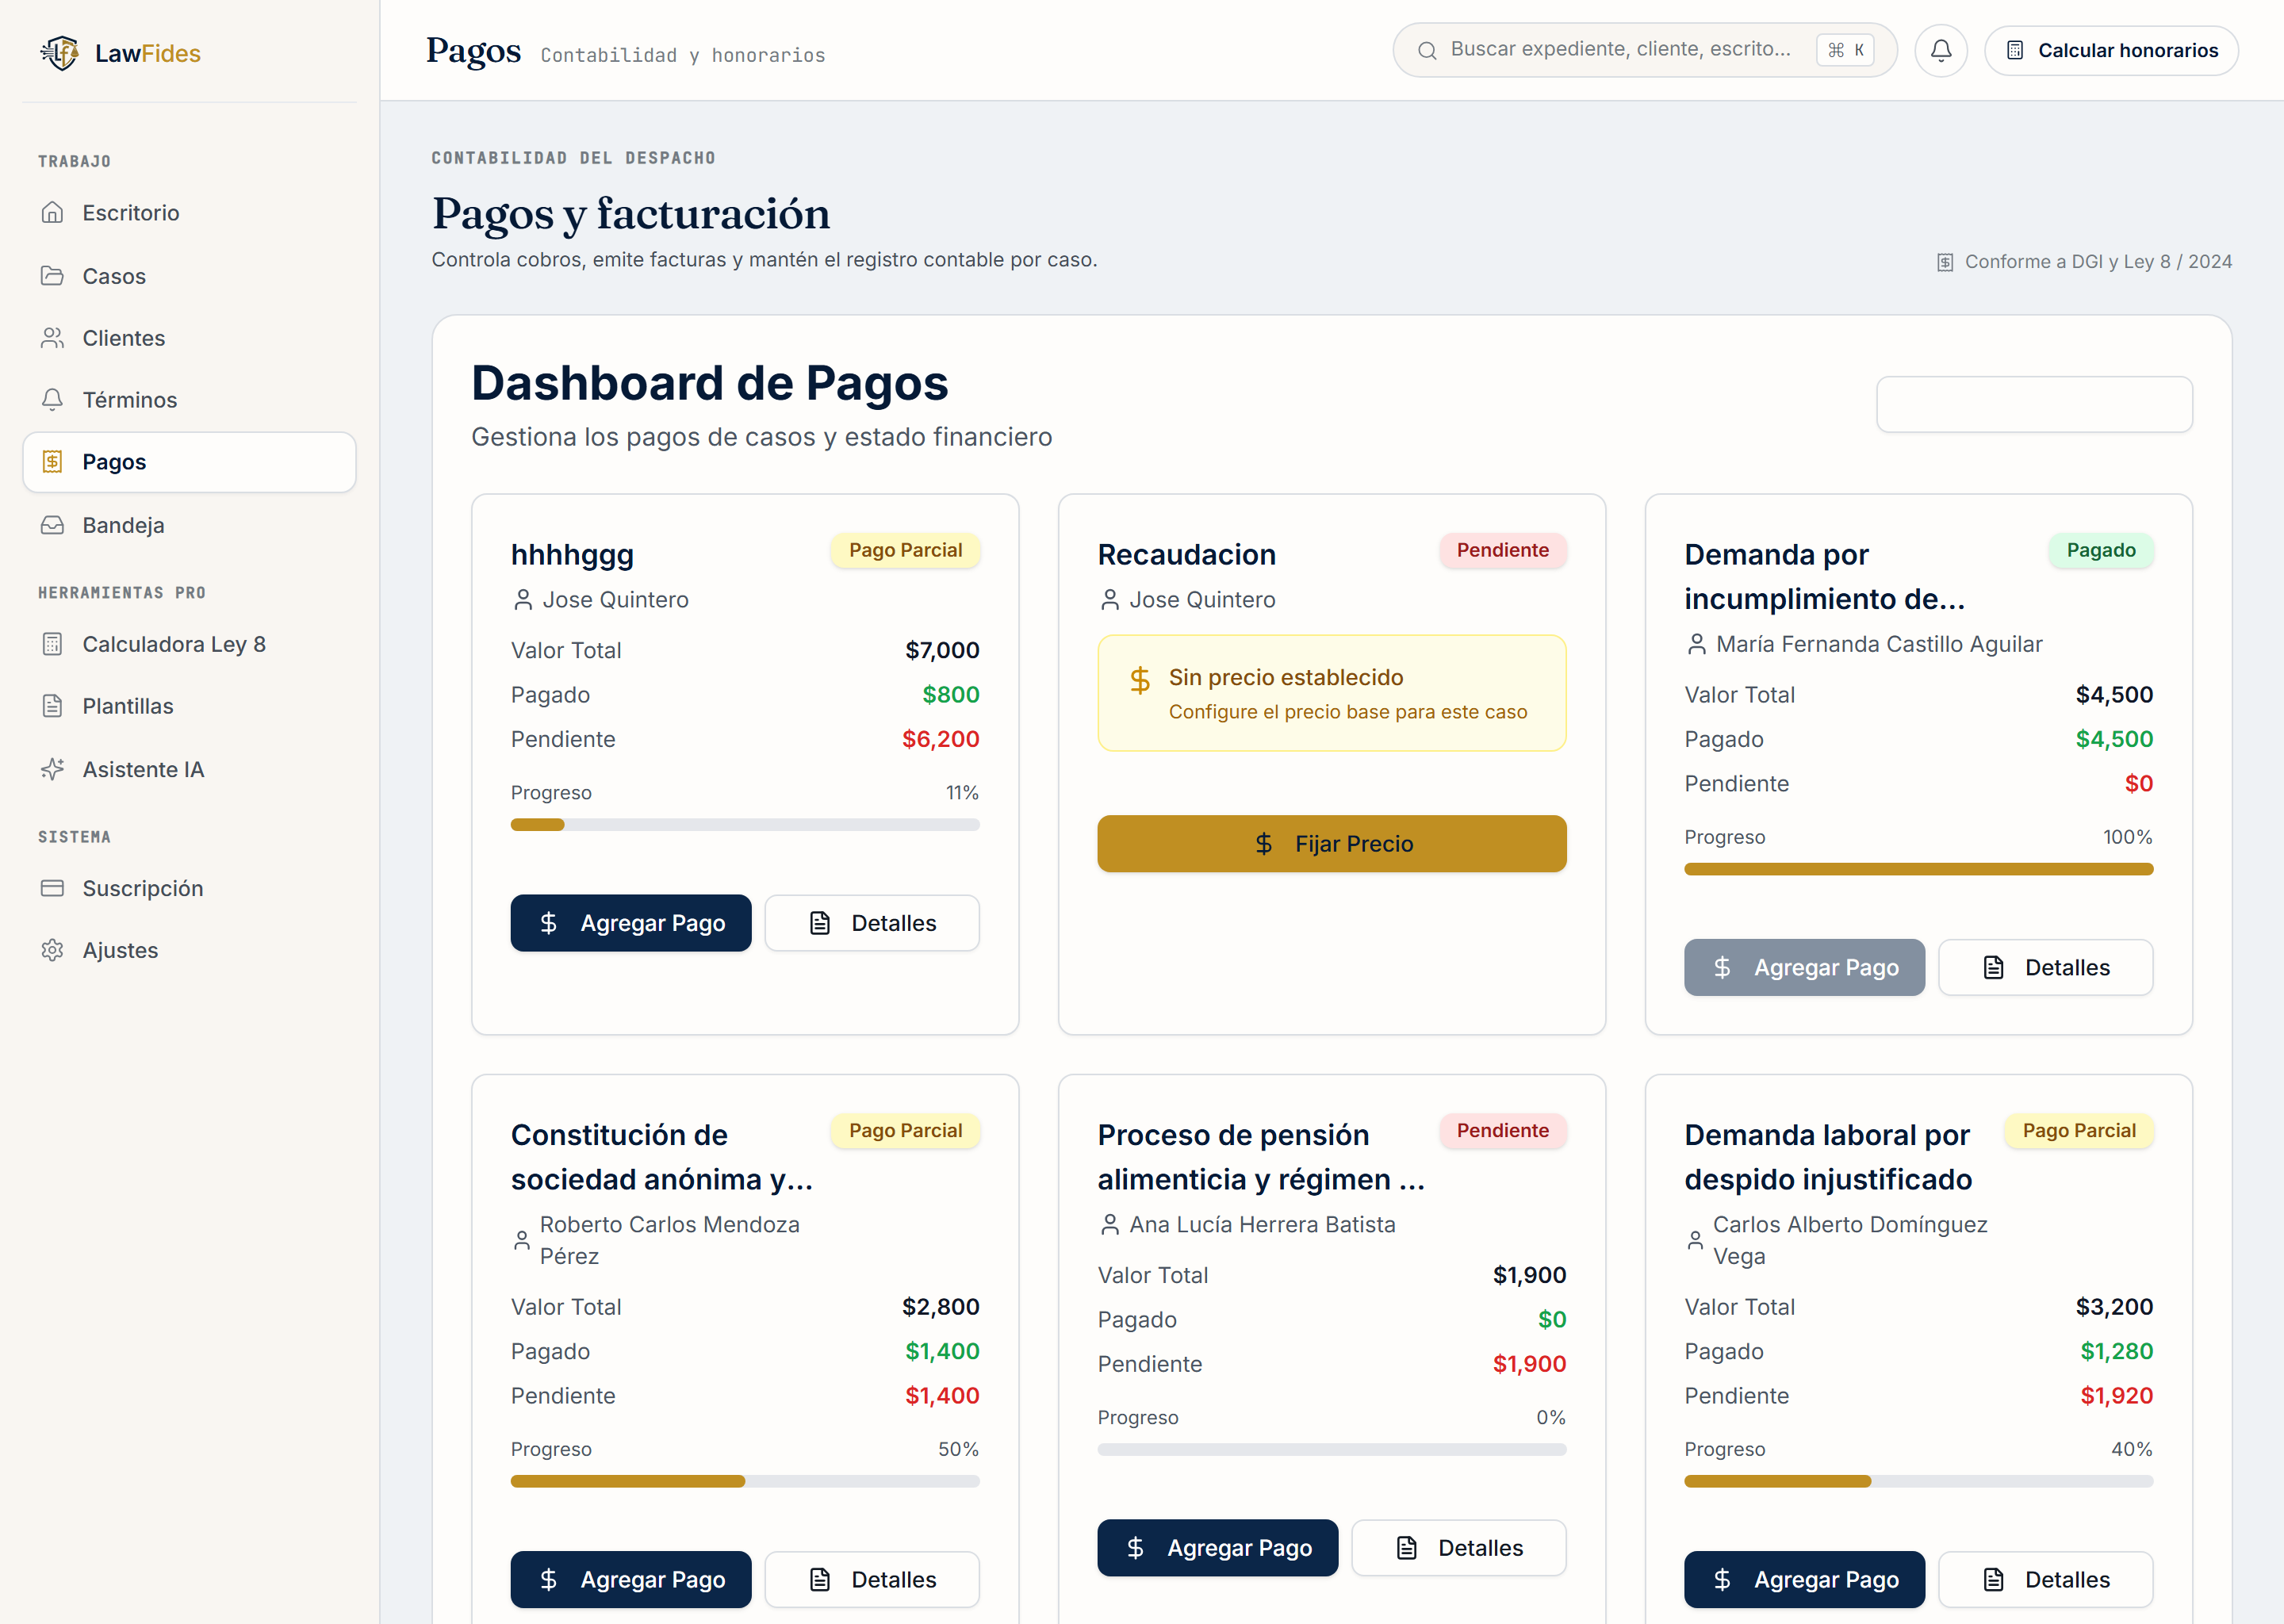Click the $6,200 pending amount
This screenshot has height=1624, width=2284.
pos(941,739)
